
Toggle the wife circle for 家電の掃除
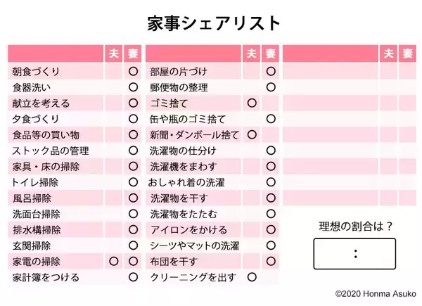pos(133,262)
